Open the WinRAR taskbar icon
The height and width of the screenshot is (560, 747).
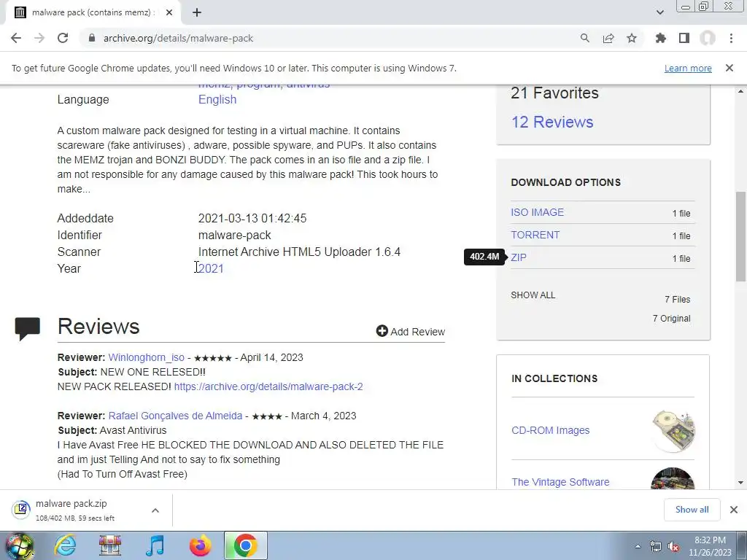(110, 545)
